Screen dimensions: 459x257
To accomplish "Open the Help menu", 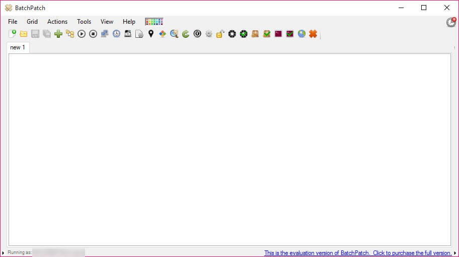I will (x=129, y=21).
